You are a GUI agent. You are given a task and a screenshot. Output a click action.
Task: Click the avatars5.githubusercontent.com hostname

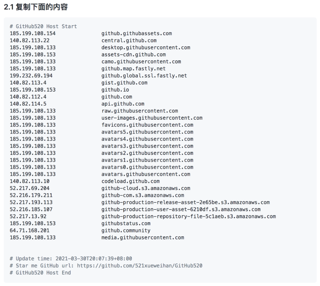[x=147, y=132]
